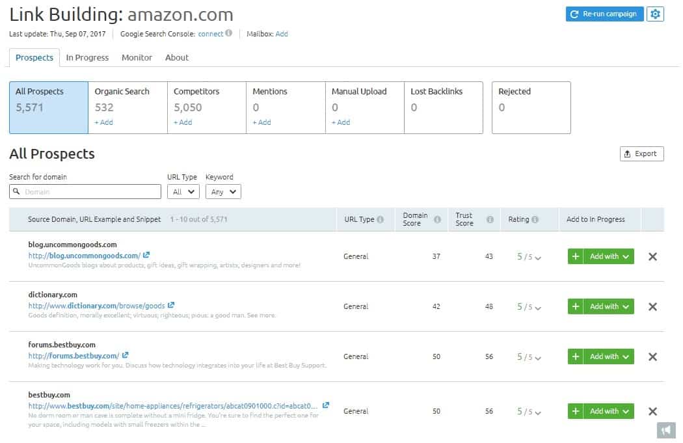The image size is (683, 443).
Task: Open the Keyword 'Any' dropdown
Action: coord(223,191)
